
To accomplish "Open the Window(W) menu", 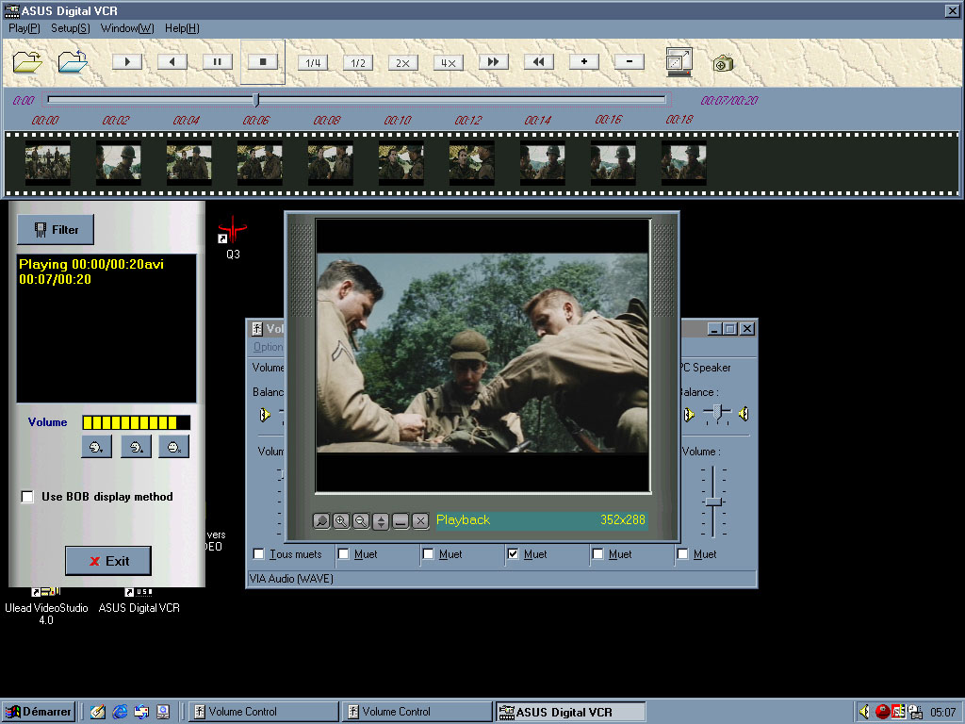I will point(127,28).
